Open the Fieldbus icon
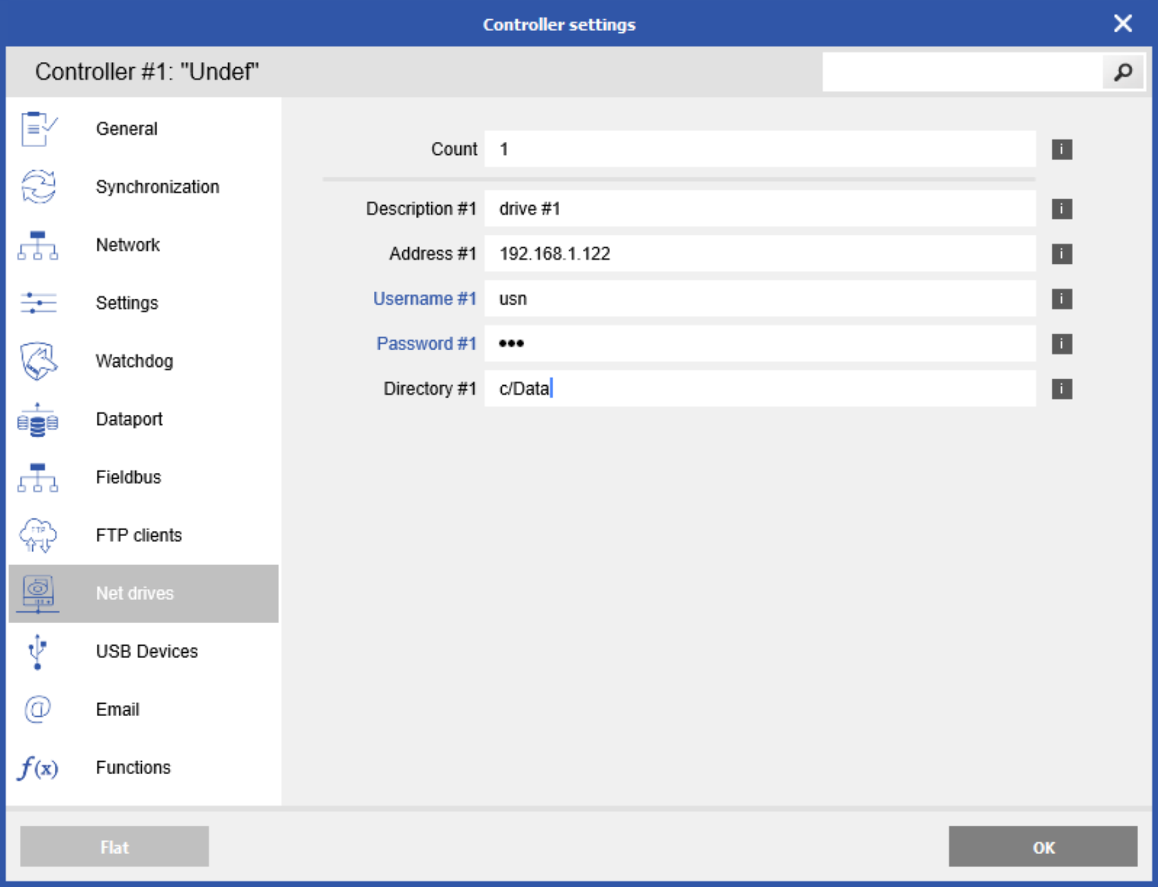The width and height of the screenshot is (1158, 887). click(x=38, y=477)
